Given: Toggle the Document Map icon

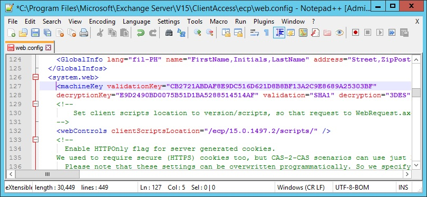Looking at the screenshot, I should (303, 33).
